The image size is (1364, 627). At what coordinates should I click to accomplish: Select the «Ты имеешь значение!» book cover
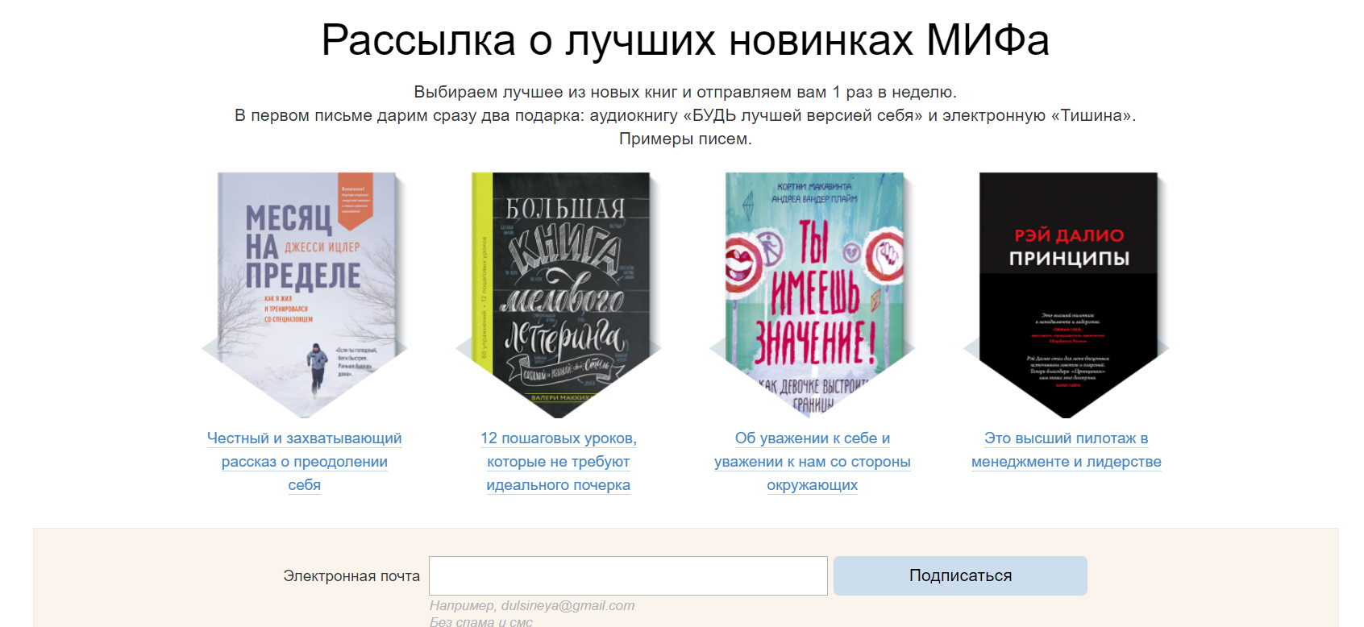coord(813,294)
